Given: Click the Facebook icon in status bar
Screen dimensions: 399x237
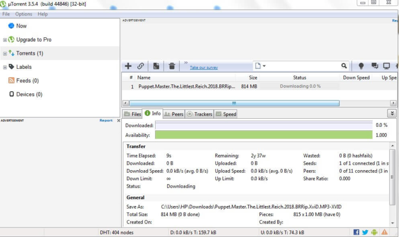Looking at the screenshot, I should (x=356, y=232).
